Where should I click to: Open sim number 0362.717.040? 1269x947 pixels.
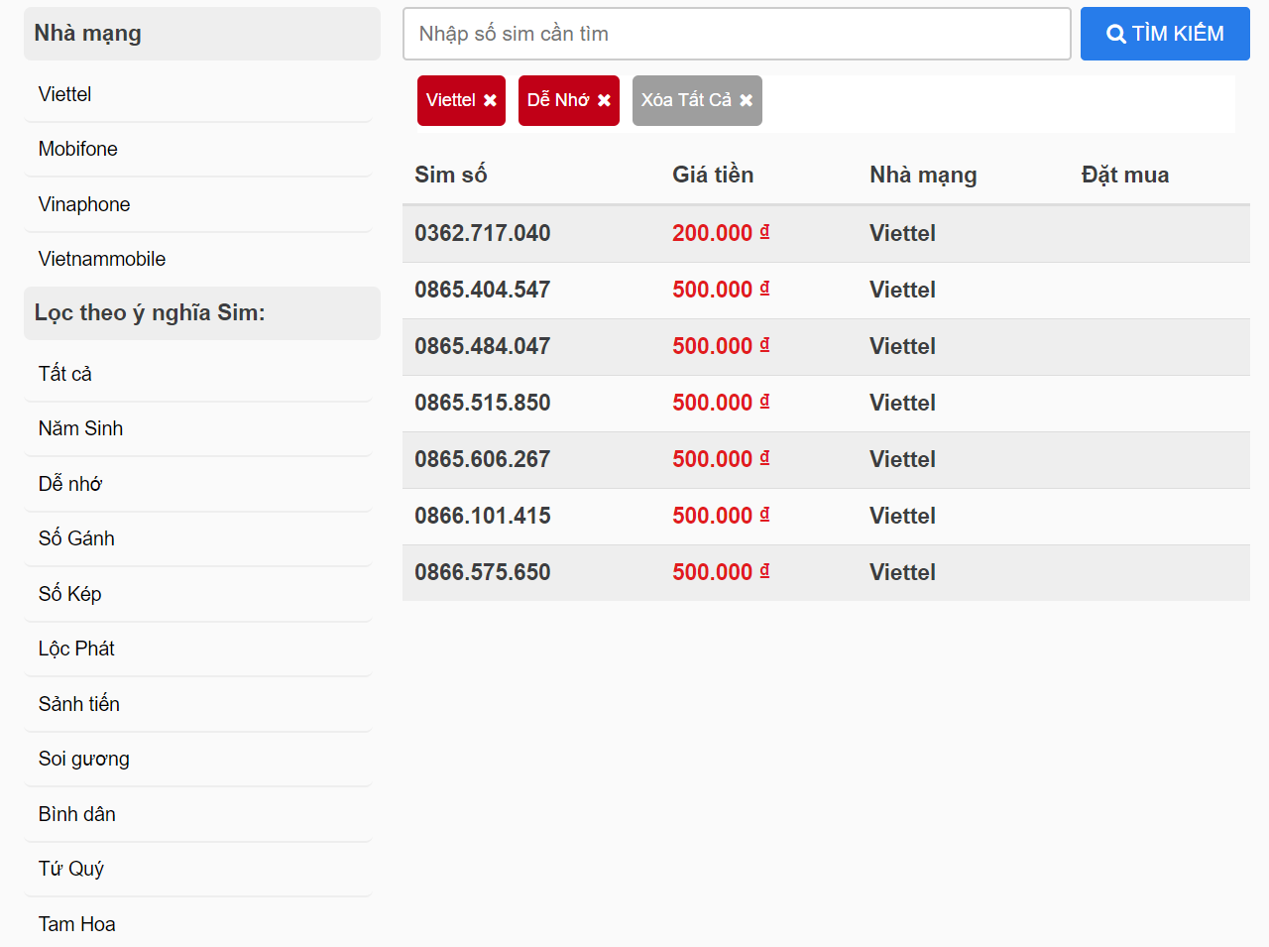pyautogui.click(x=483, y=233)
